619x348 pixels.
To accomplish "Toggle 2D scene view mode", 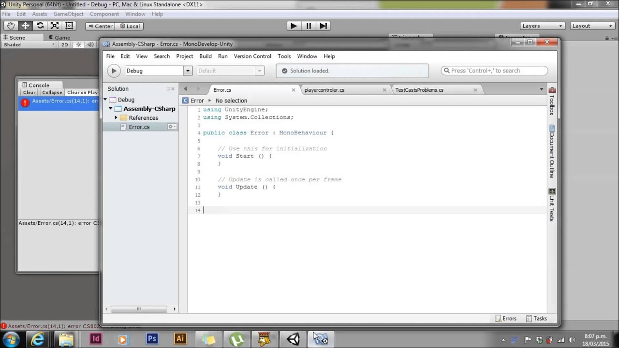I will tap(64, 44).
